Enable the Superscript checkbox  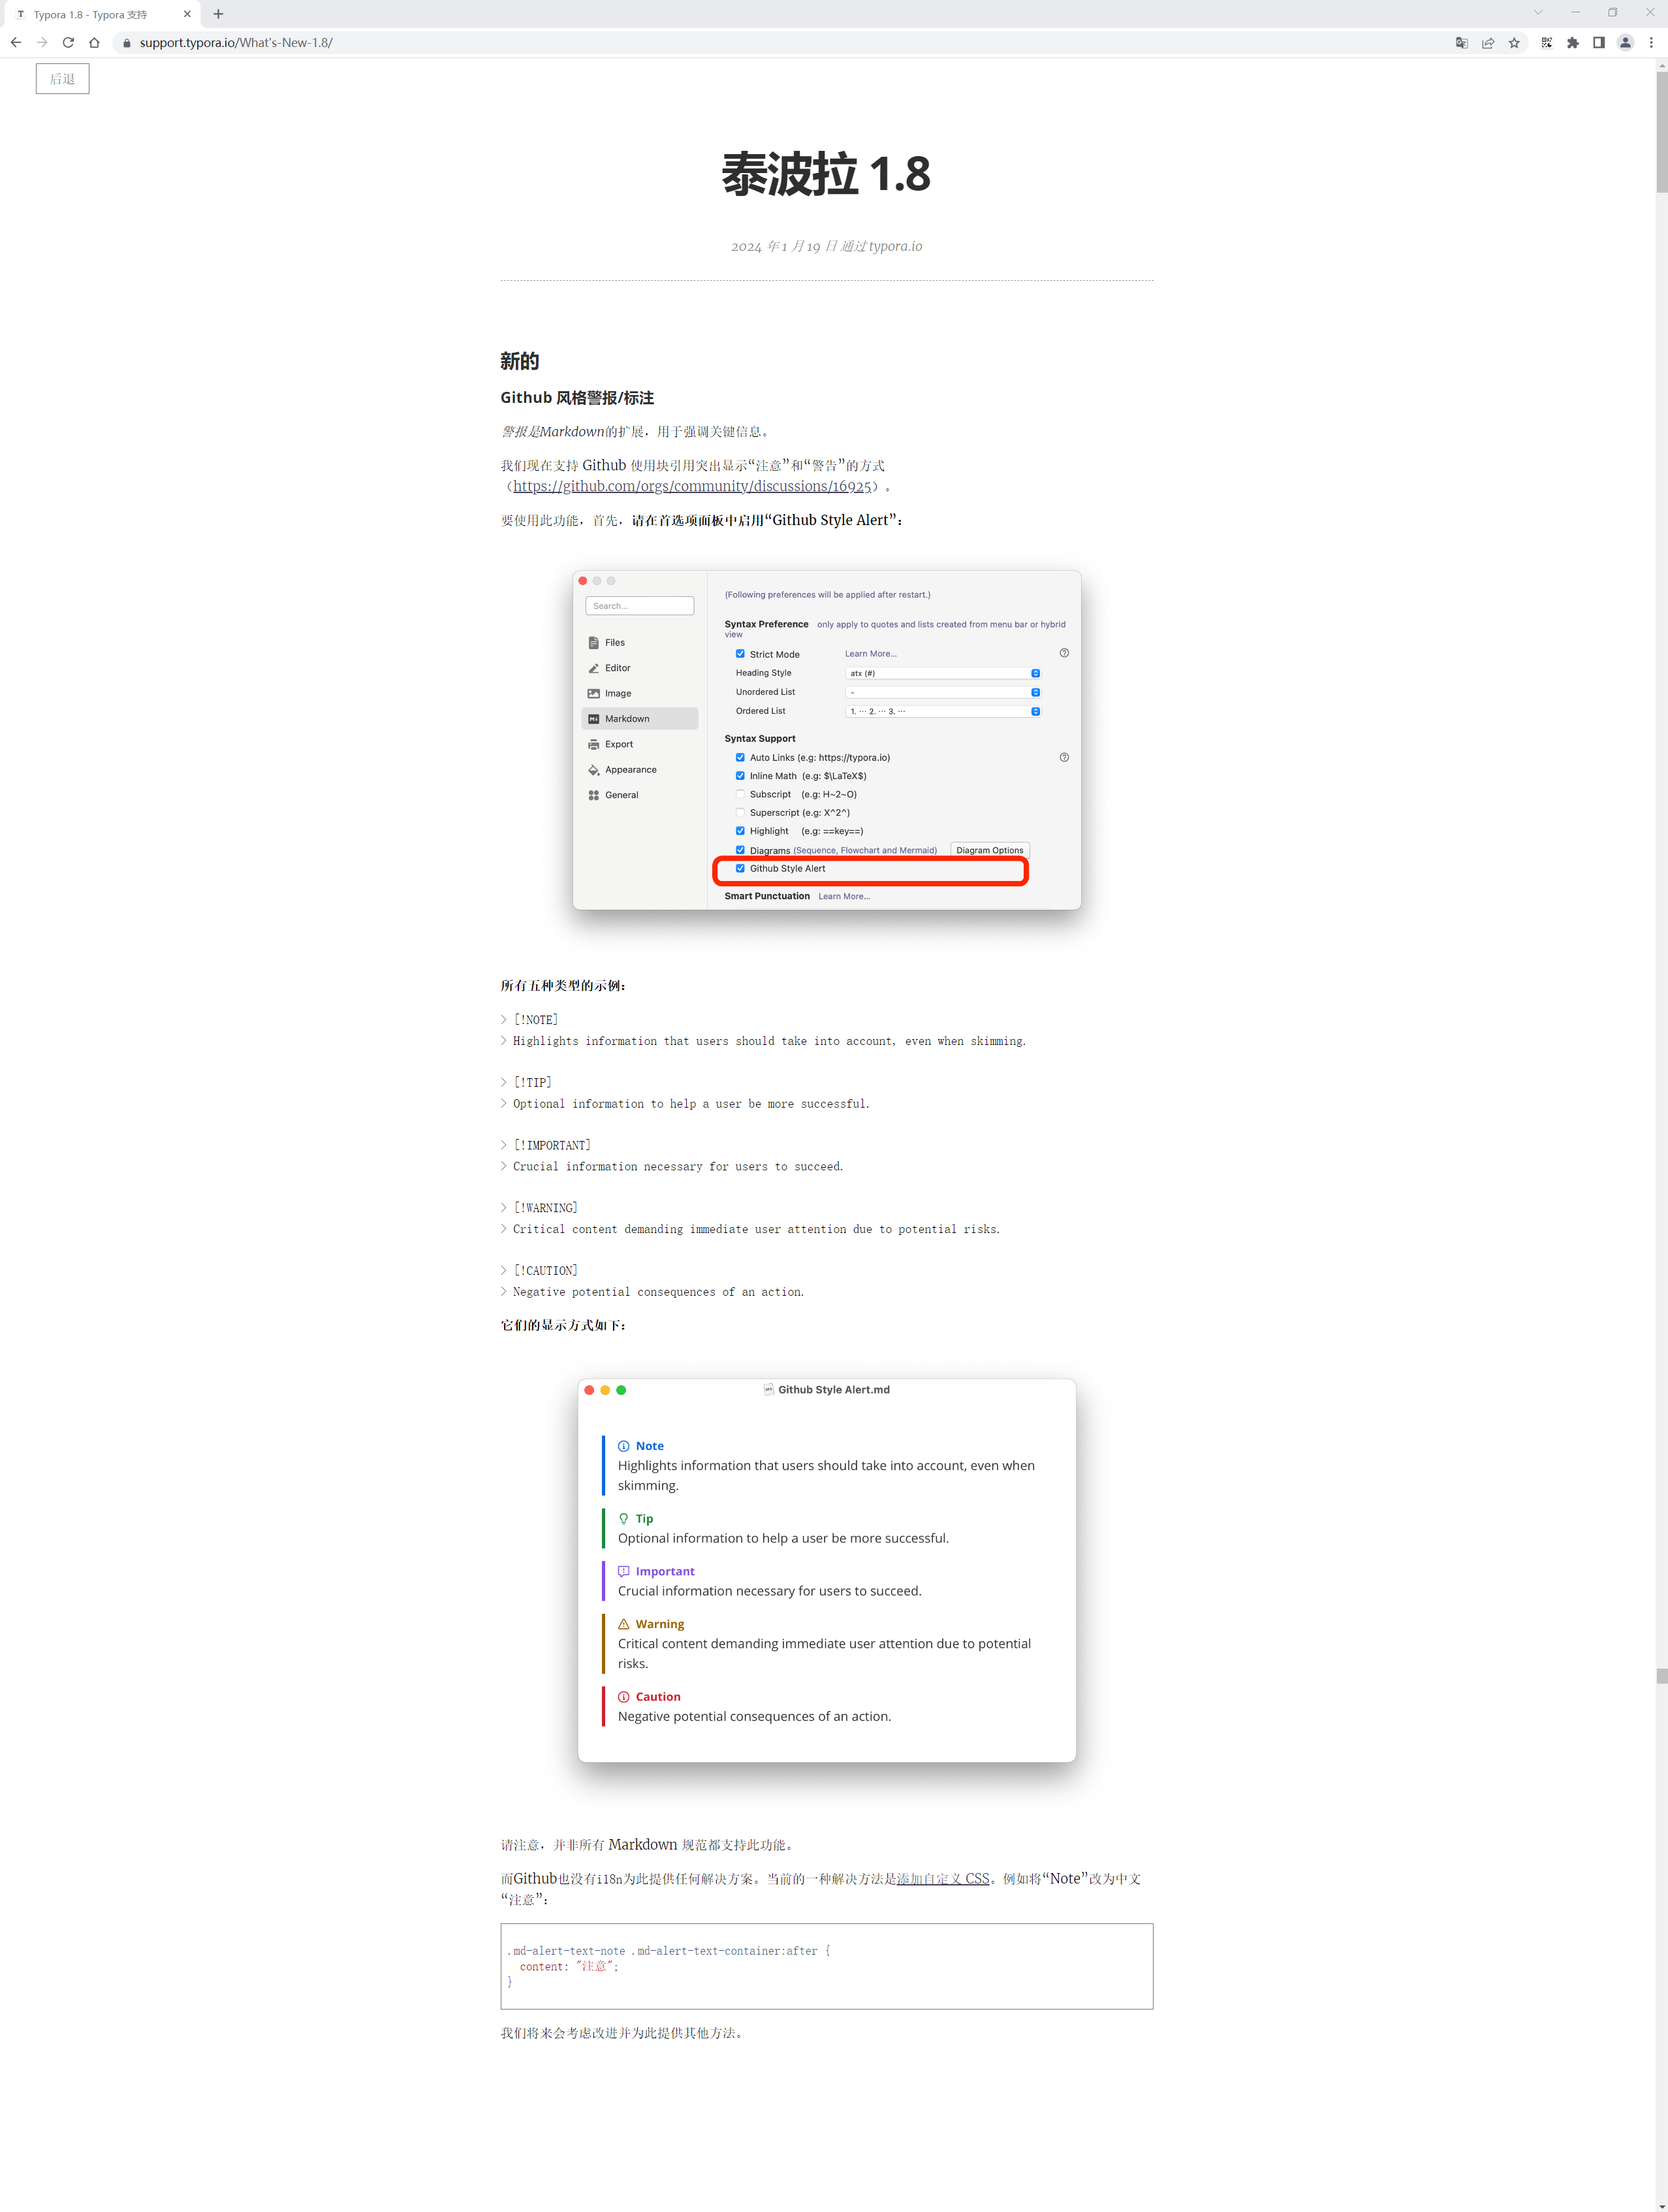(740, 812)
